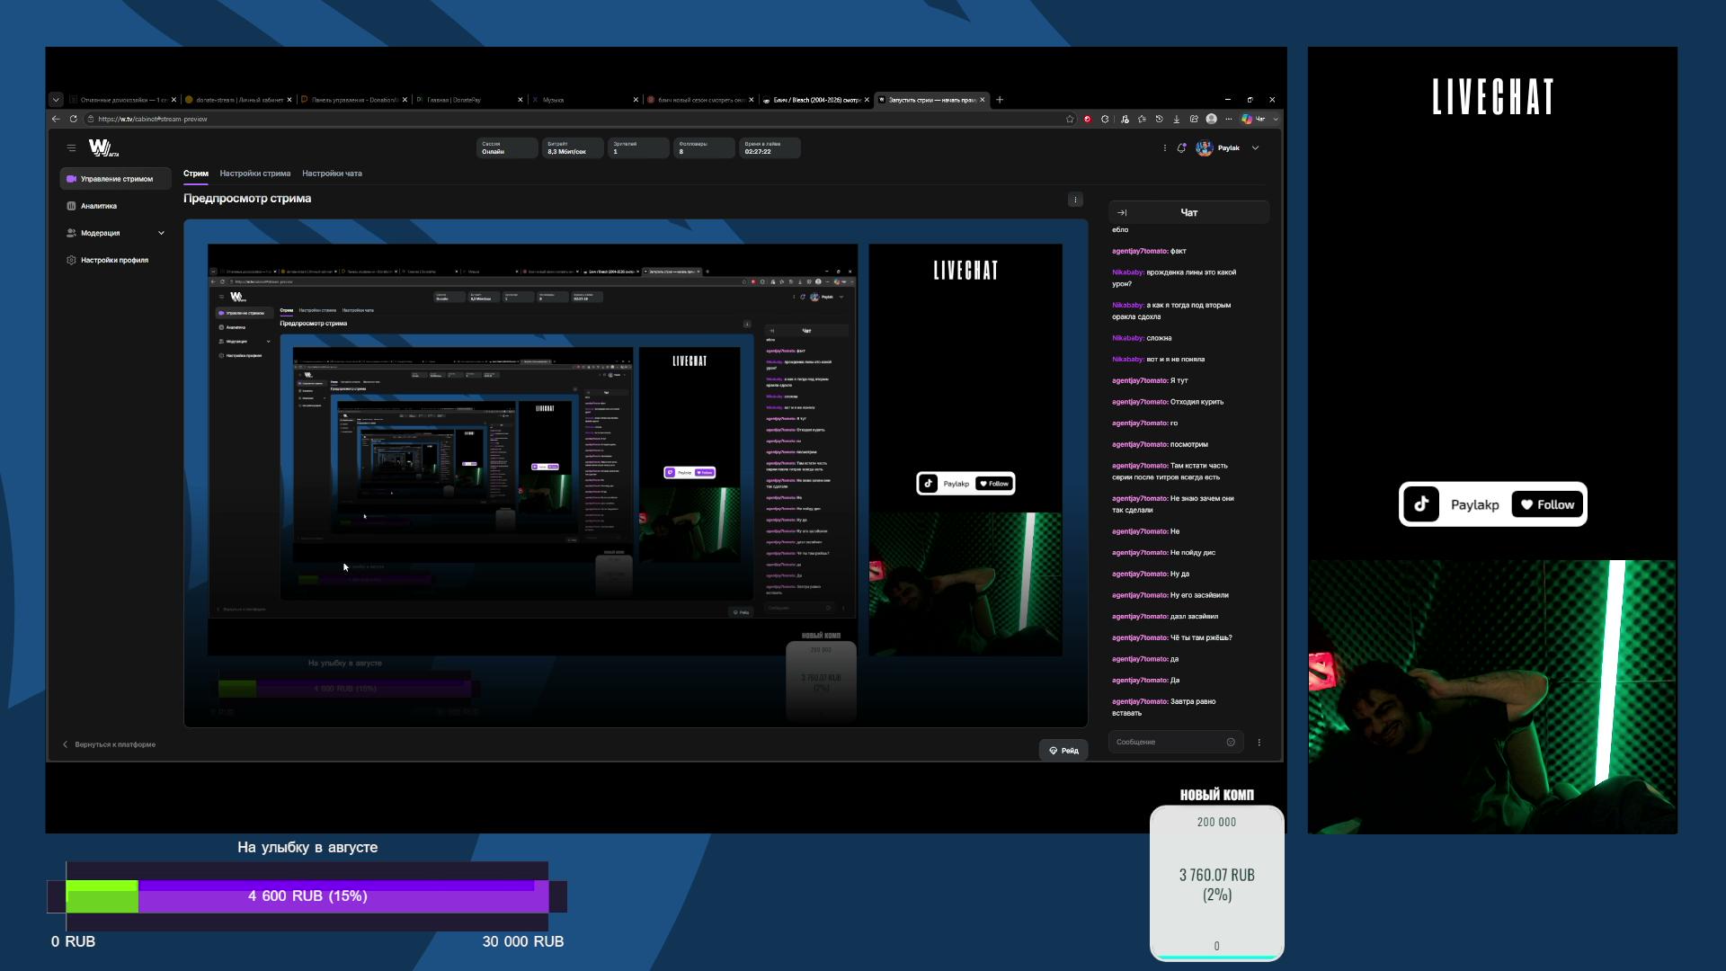This screenshot has height=971, width=1726.
Task: Open the browser favorites list icon
Action: coord(1142,119)
